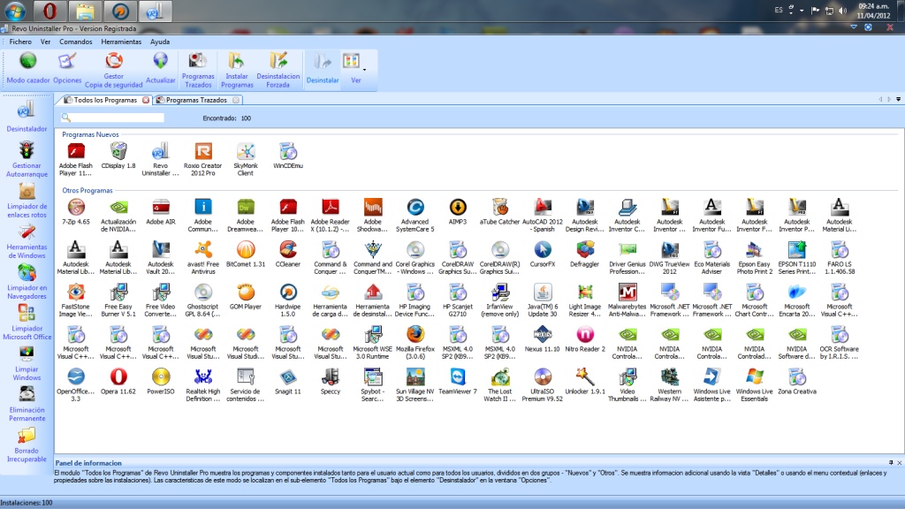
Task: Open Windows Explorer from the taskbar
Action: click(x=85, y=11)
